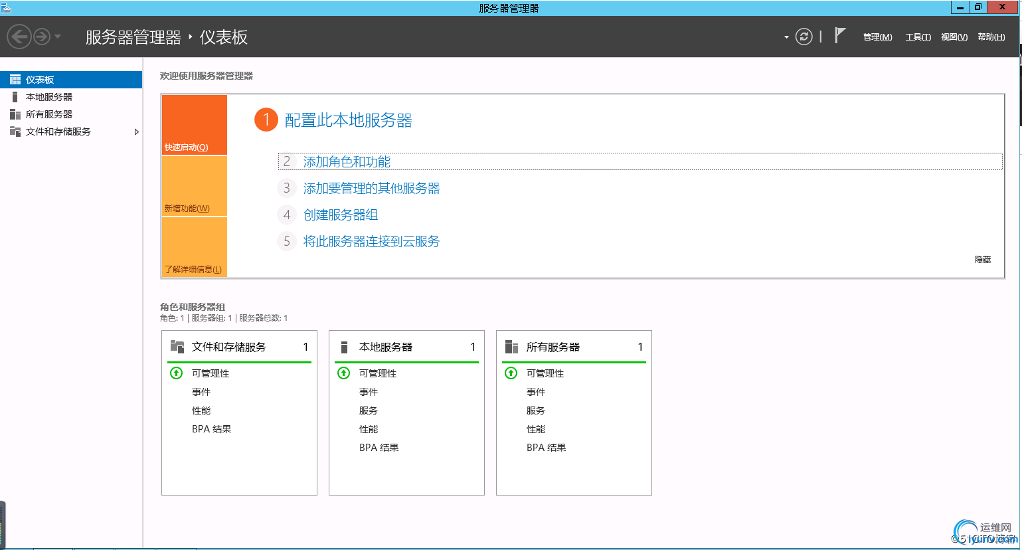Open 事件 in 文件和存储服务 tile
This screenshot has height=550, width=1022.
(201, 392)
